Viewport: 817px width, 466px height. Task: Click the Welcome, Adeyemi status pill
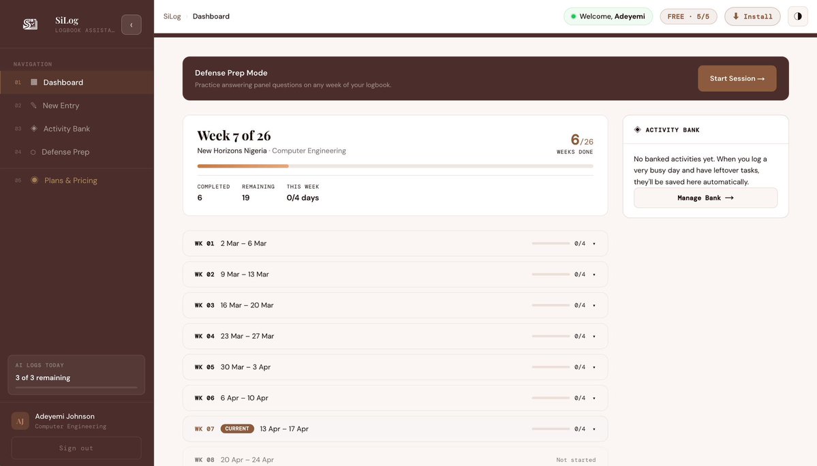tap(608, 16)
